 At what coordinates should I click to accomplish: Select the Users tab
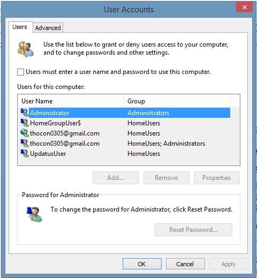pos(20,27)
